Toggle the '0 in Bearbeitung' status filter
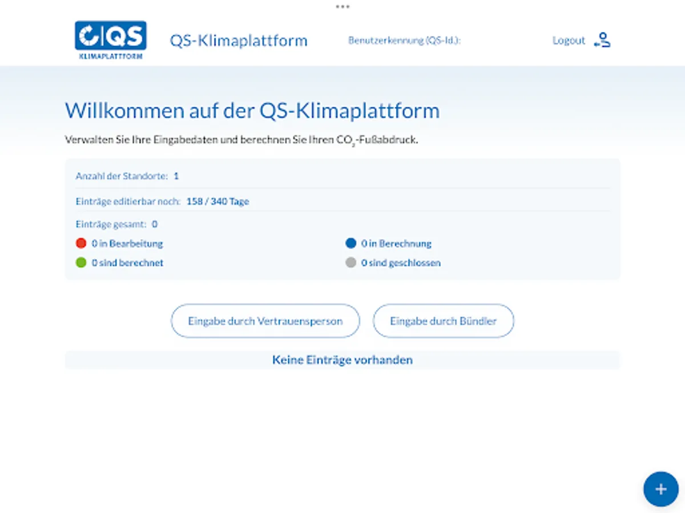 tap(128, 243)
